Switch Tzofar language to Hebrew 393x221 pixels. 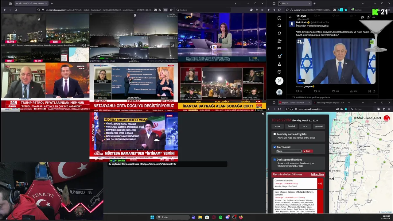tap(278, 126)
